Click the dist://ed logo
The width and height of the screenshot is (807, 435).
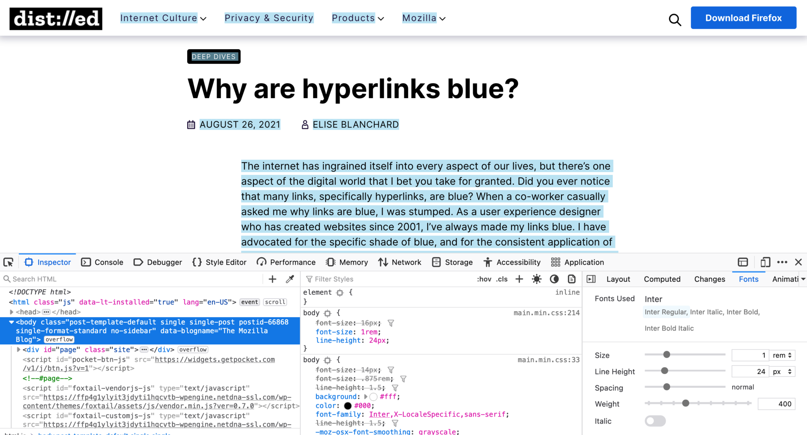click(56, 19)
